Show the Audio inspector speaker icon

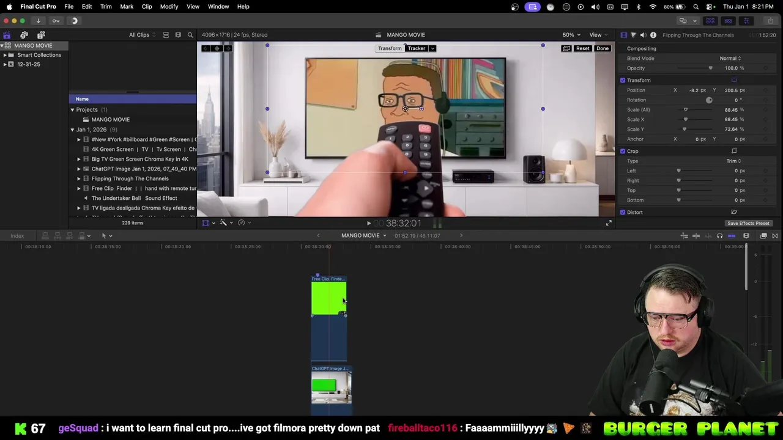[x=643, y=35]
